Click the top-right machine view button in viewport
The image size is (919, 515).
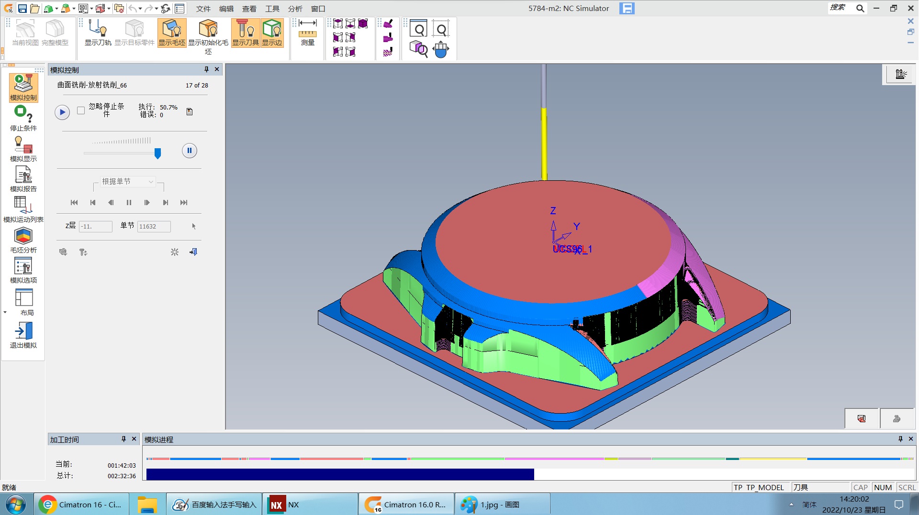tap(900, 74)
